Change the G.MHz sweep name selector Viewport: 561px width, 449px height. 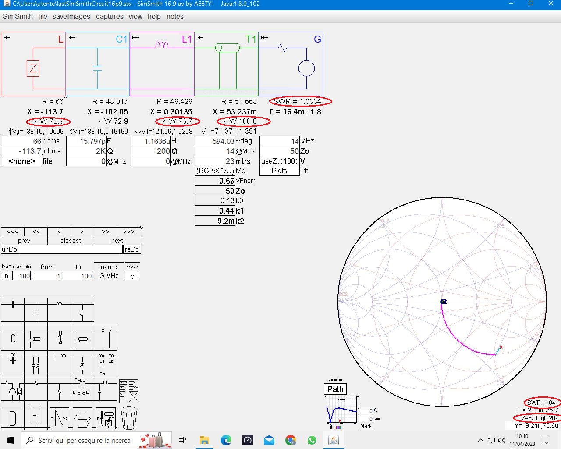[109, 276]
